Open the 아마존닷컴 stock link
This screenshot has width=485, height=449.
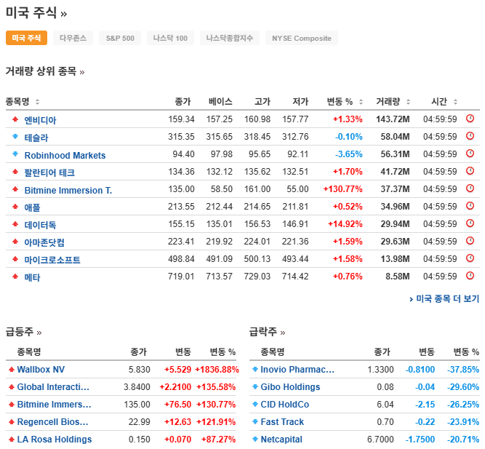(44, 242)
